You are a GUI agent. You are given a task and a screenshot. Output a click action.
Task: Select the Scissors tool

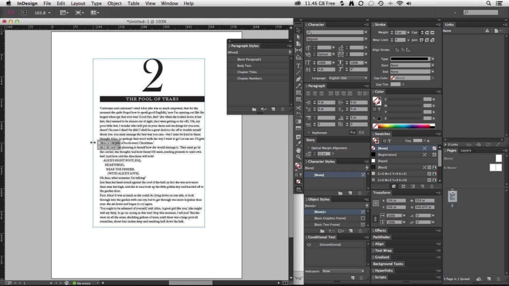click(x=298, y=108)
